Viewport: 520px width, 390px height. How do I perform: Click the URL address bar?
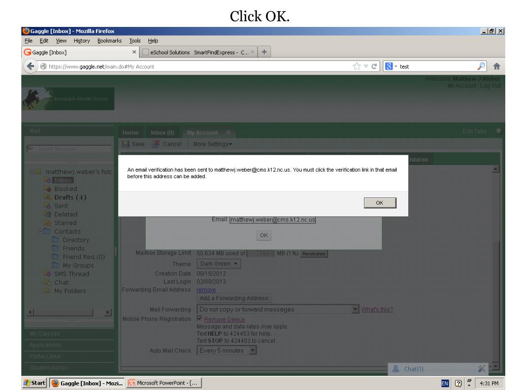point(199,67)
